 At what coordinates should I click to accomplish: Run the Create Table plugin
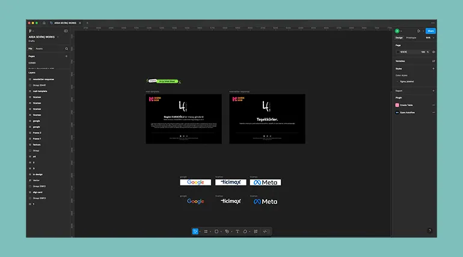(x=406, y=104)
